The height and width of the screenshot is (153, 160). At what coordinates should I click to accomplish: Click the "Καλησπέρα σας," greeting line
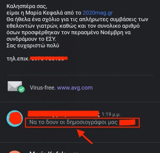click(27, 7)
